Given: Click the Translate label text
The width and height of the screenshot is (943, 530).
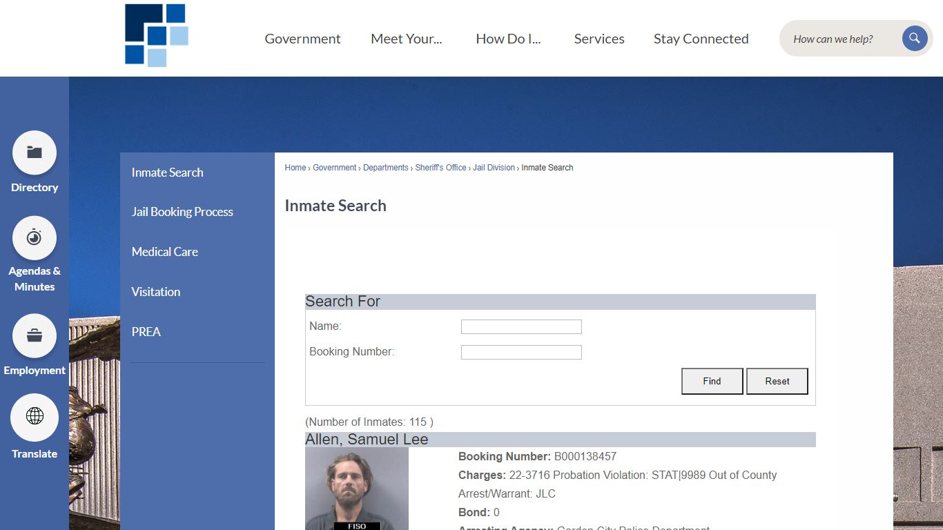Looking at the screenshot, I should point(35,453).
